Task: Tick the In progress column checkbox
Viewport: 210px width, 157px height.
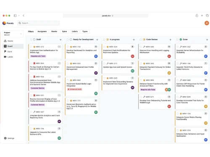Action: tap(104, 40)
